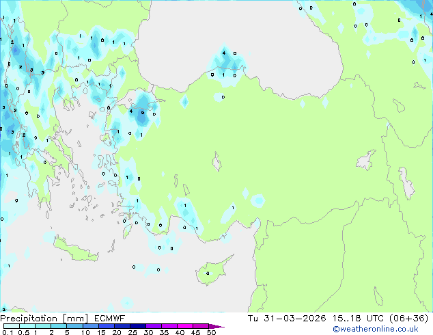
Task: Click the 0.1–0.5 mm legend color swatch
Action: (12, 326)
